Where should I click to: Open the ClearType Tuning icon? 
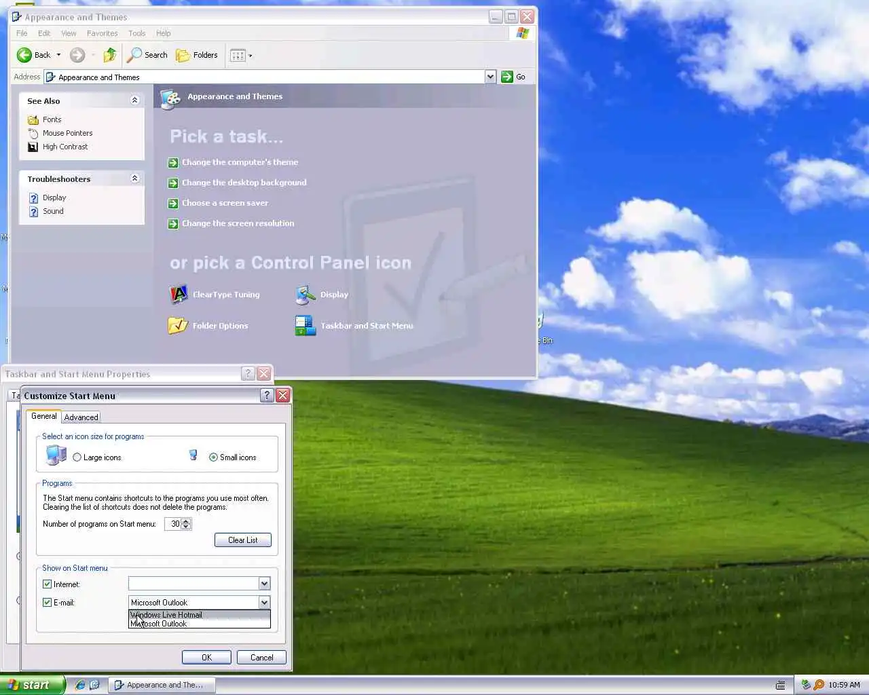(x=178, y=295)
